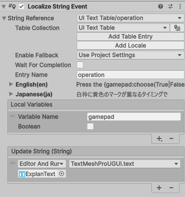
Task: Open the table editor window icon button
Action: click(x=177, y=28)
